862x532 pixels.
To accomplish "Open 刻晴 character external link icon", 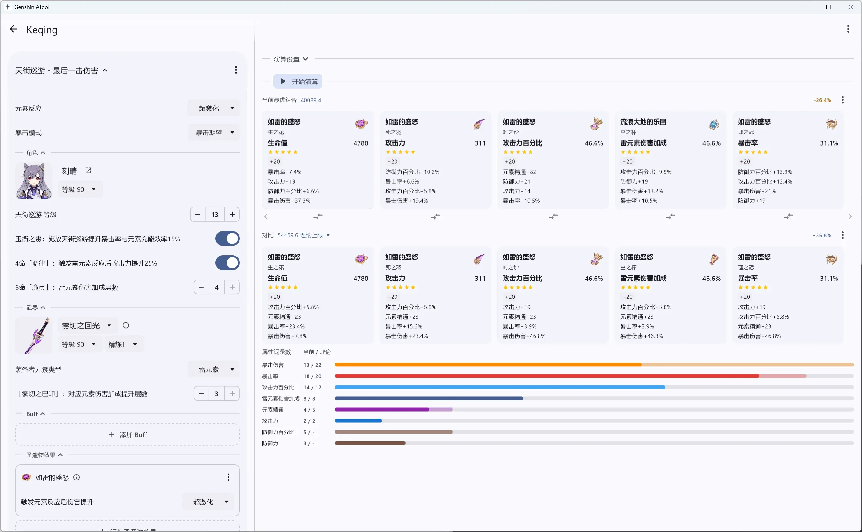I will tap(88, 171).
